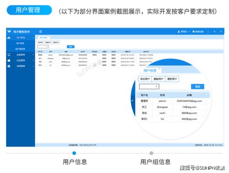
Task: Click the 设备管理 monitor icon
Action: [x=9, y=54]
